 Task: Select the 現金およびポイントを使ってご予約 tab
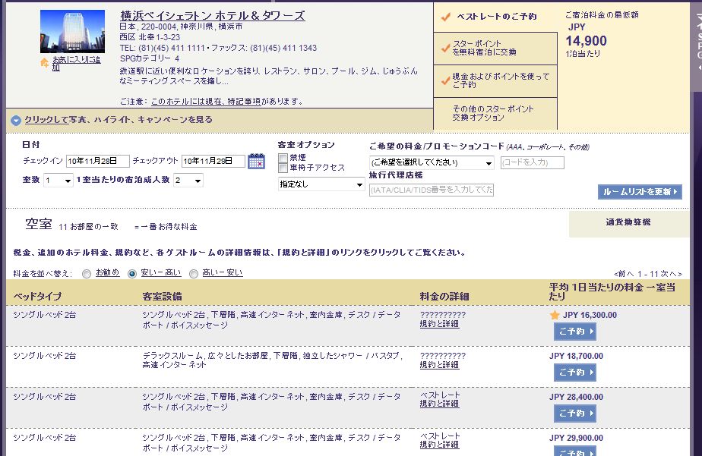tap(495, 80)
